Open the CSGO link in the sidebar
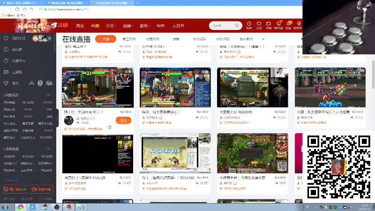375x211 pixels. 28,116
